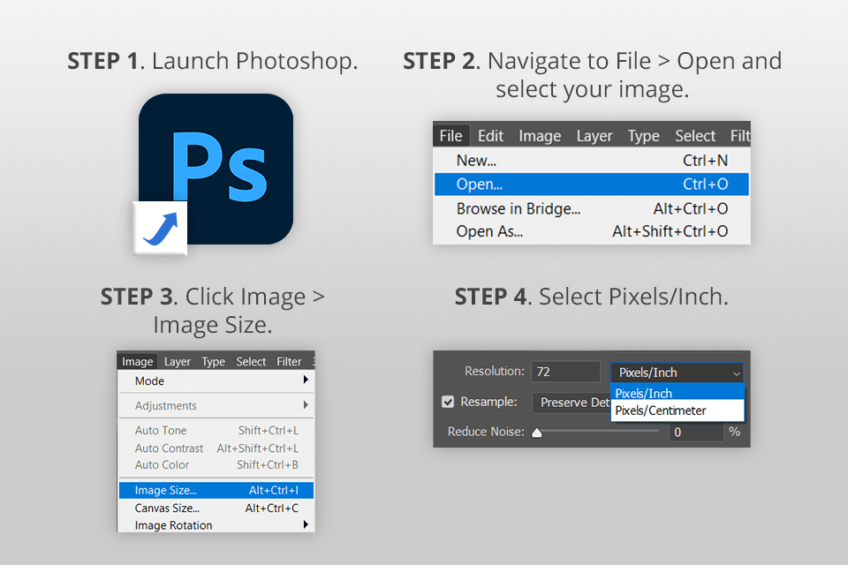Select Pixels/Inch option in dropdown list
This screenshot has height=565, width=848.
[x=678, y=393]
